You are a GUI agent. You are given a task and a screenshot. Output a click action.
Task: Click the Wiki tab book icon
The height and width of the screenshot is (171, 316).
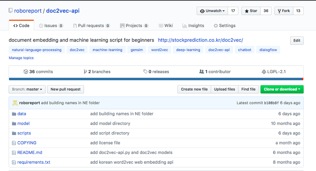coord(161,26)
